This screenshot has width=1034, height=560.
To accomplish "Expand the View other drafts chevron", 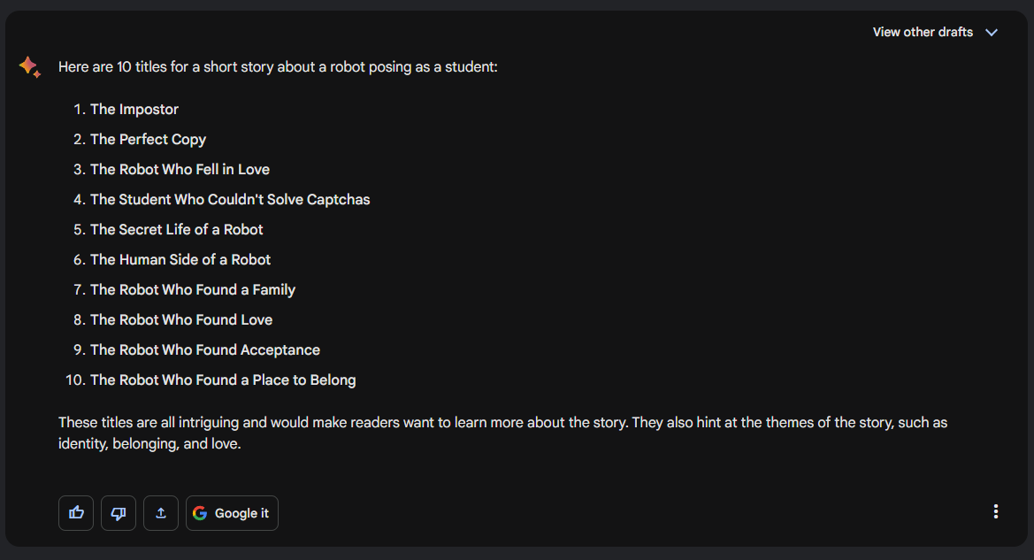I will point(992,33).
